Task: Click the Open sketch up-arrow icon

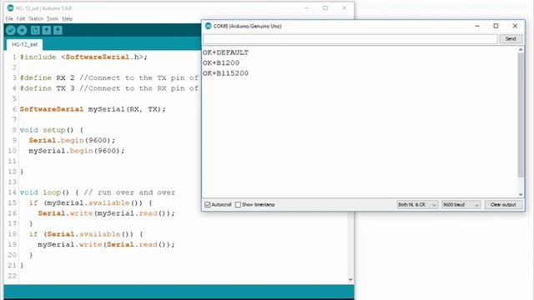Action: click(47, 30)
